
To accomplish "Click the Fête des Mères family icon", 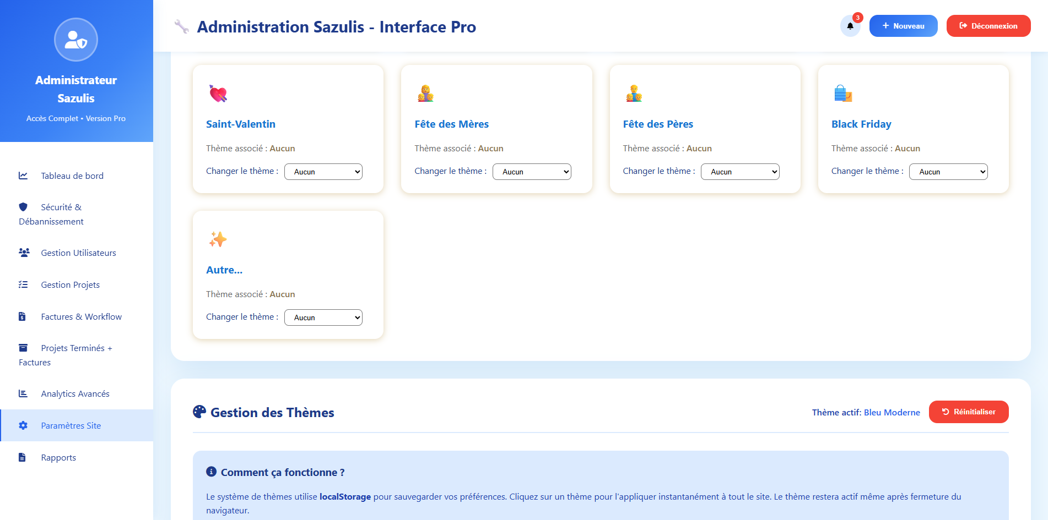I will [x=425, y=94].
